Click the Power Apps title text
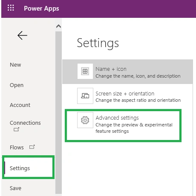Screen dimensions: 196x196 (x=41, y=8)
